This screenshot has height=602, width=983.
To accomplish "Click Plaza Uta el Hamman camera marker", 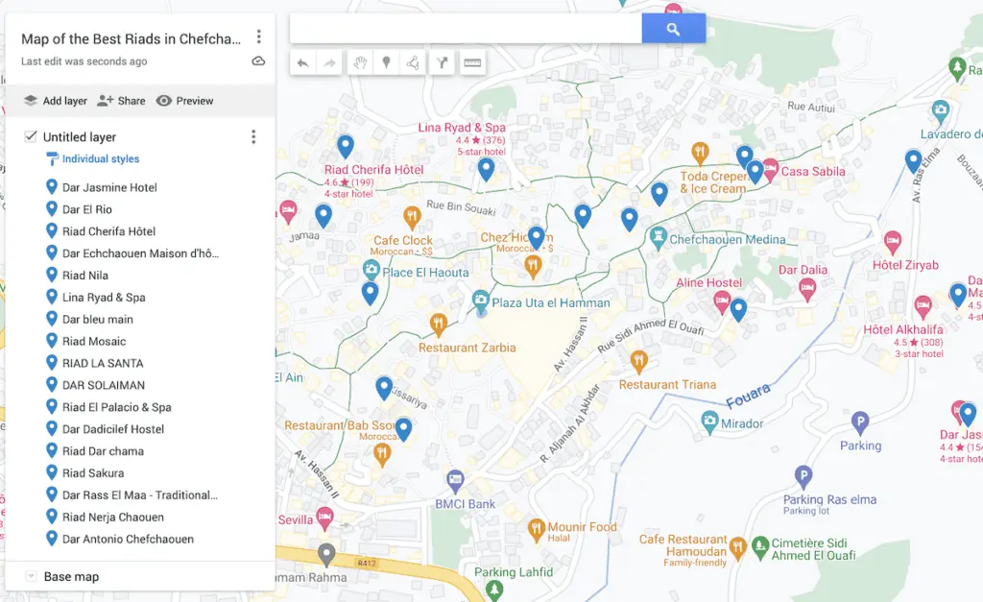I will [x=481, y=300].
